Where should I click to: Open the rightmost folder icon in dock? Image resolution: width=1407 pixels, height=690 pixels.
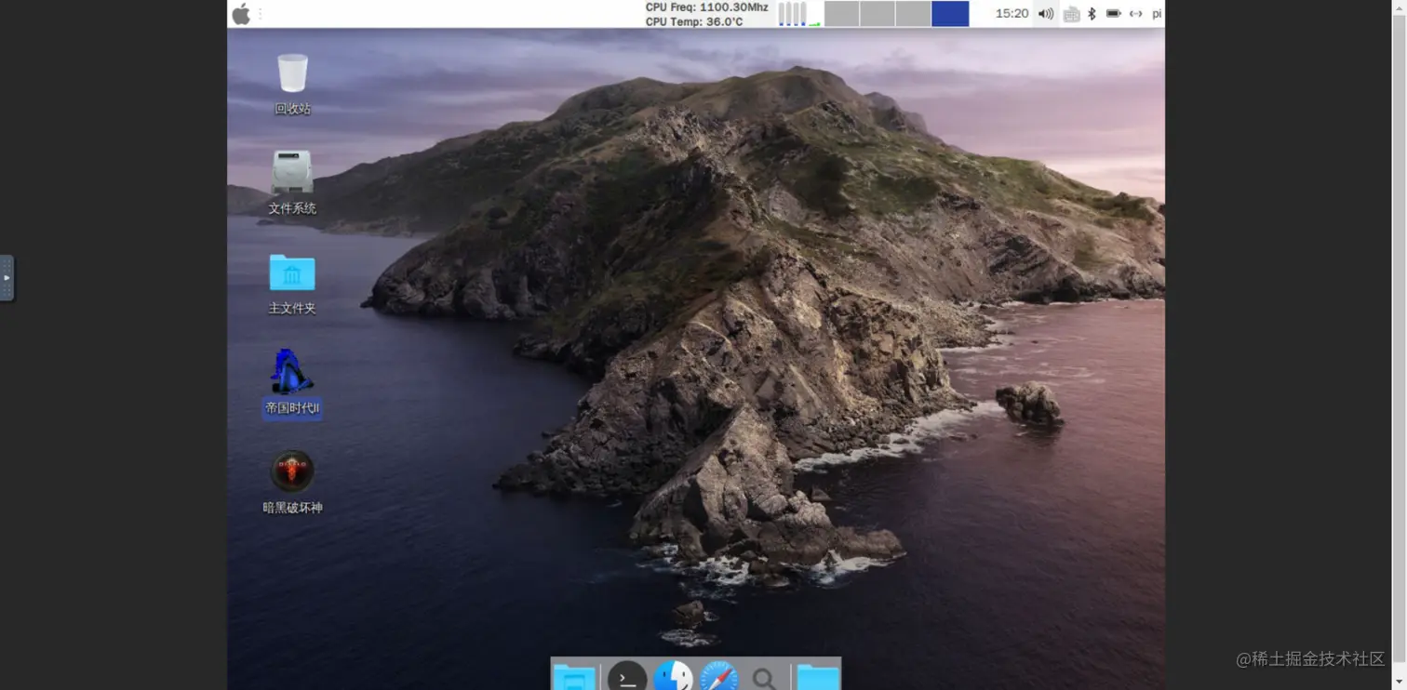point(818,676)
